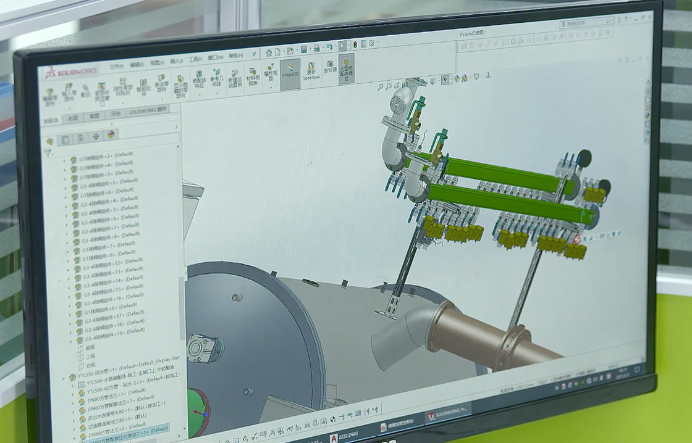Open dropdown arrow below Linear Component Pattern
Screen dimensions: 692x443
[124, 102]
